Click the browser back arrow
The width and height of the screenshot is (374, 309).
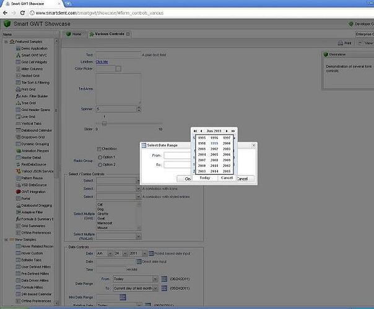click(x=5, y=13)
